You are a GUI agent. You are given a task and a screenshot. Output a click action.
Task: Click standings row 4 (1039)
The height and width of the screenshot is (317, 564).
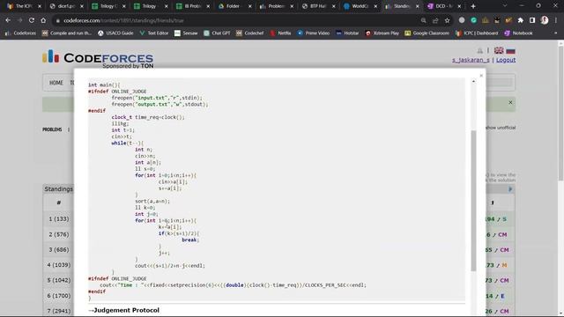[x=59, y=265]
